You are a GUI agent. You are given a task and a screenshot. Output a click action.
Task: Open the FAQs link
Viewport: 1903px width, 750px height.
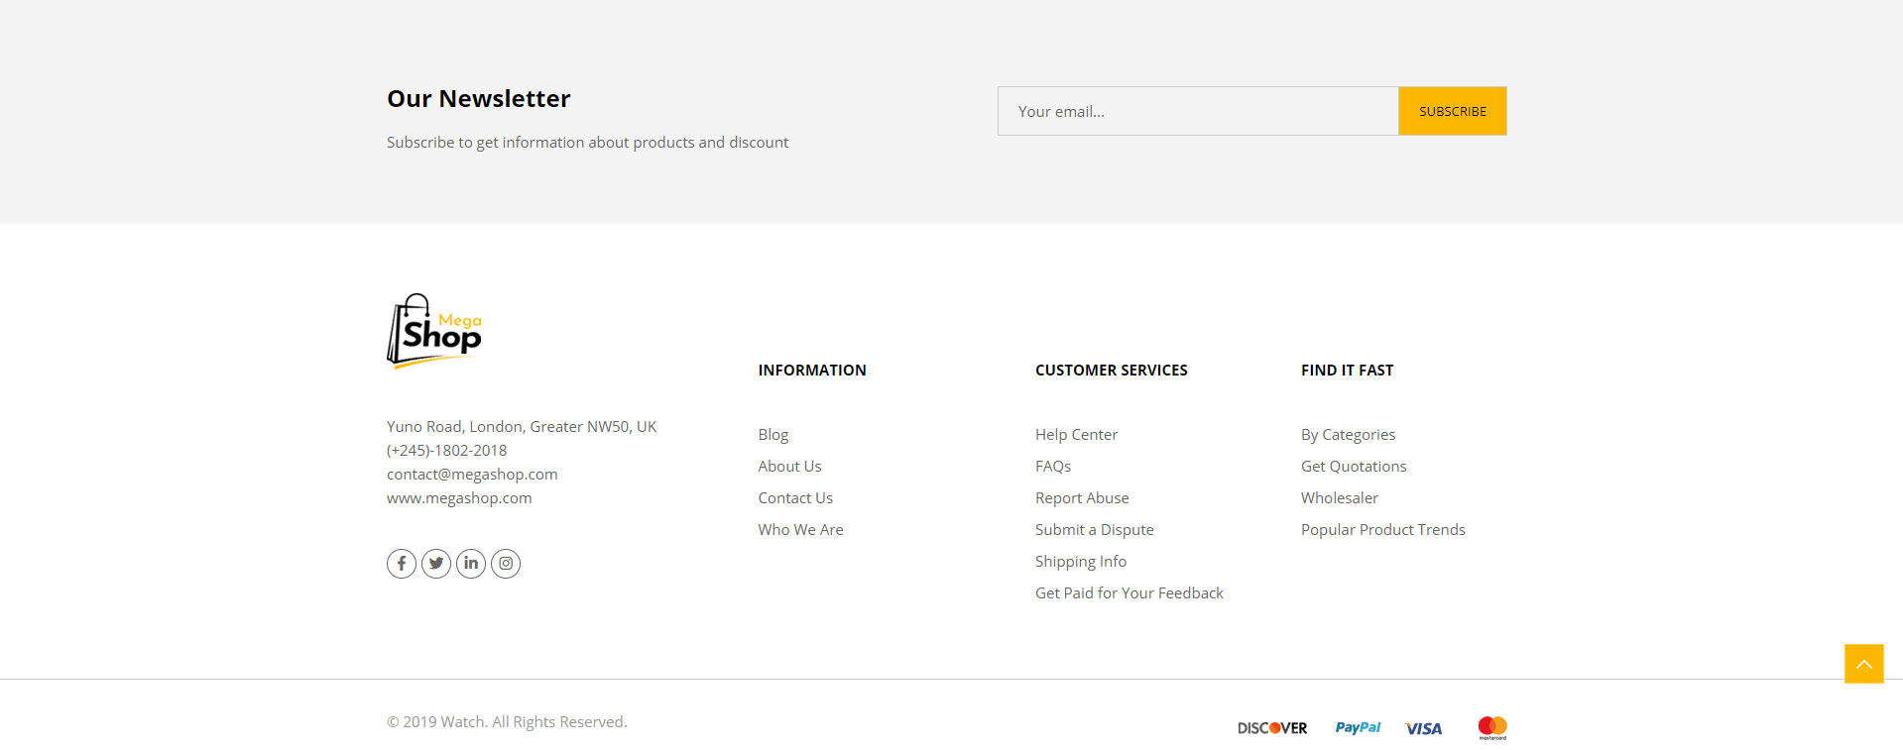(x=1053, y=467)
